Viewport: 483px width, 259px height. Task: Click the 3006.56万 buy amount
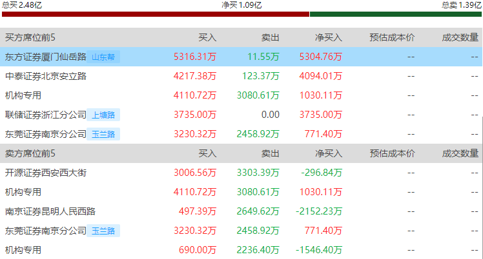click(195, 173)
